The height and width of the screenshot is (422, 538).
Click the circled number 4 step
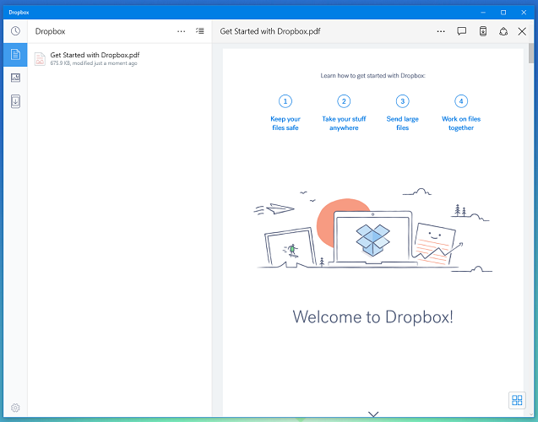[461, 101]
